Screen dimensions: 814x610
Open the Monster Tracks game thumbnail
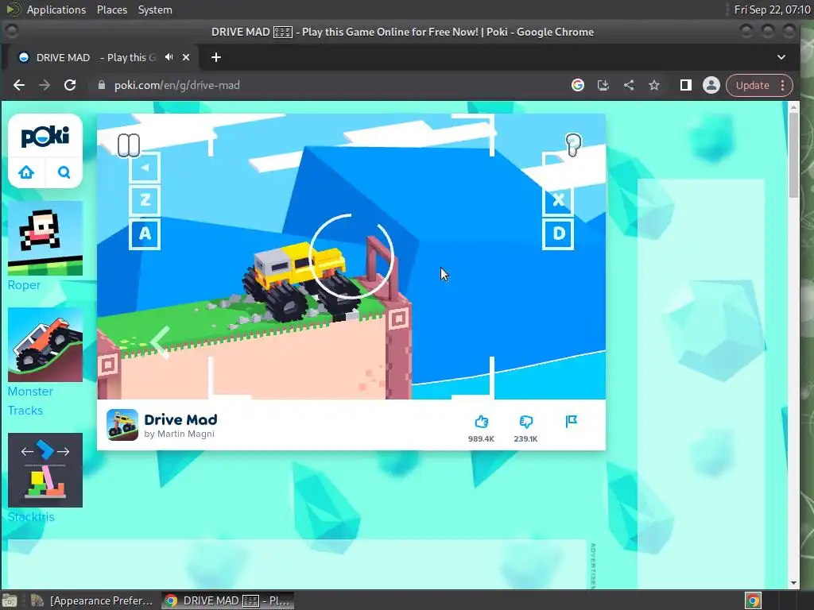pyautogui.click(x=45, y=345)
